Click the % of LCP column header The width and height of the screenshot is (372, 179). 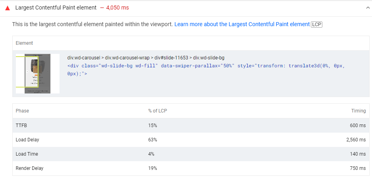click(158, 111)
